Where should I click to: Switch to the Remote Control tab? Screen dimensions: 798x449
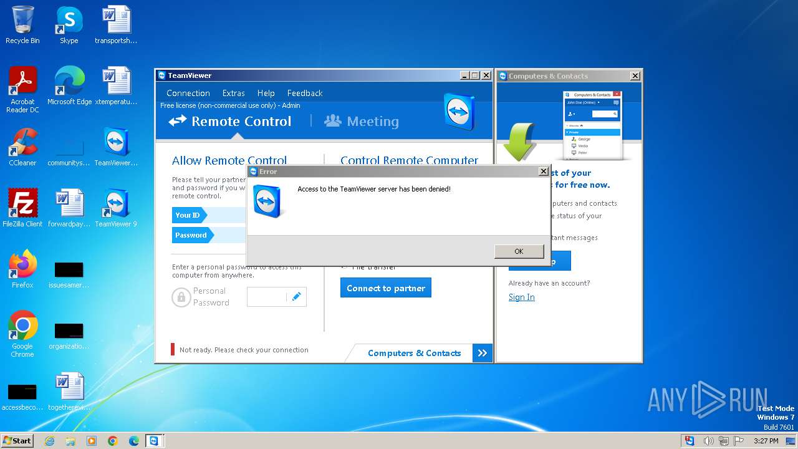[x=231, y=121]
